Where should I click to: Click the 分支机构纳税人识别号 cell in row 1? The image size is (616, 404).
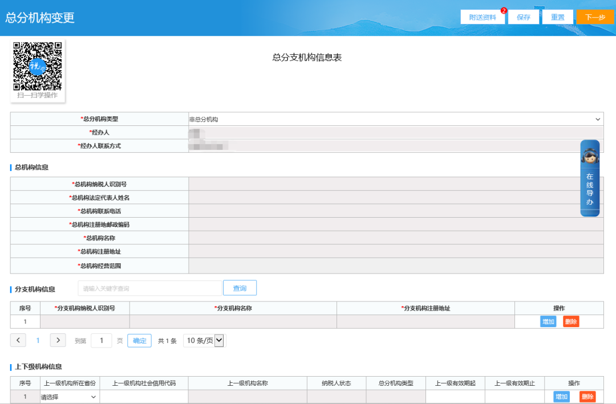click(x=85, y=321)
